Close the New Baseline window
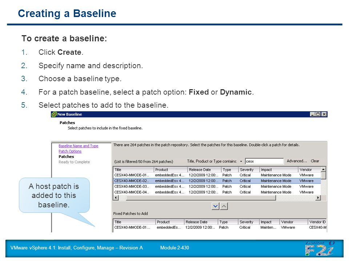The width and height of the screenshot is (349, 261). (324, 114)
